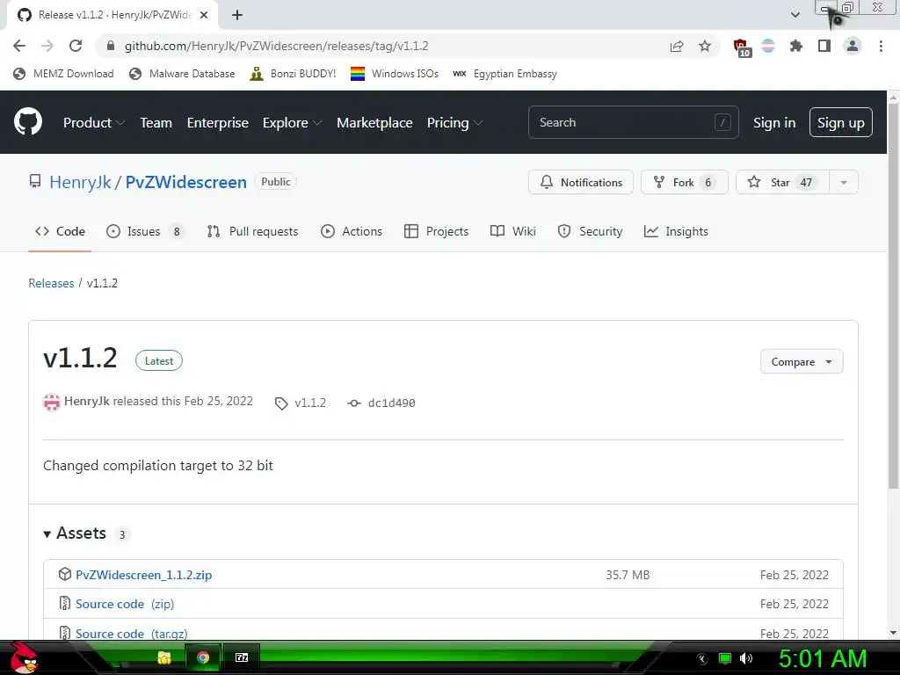Switch to the Wiki tab
This screenshot has height=675, width=900.
pos(513,231)
